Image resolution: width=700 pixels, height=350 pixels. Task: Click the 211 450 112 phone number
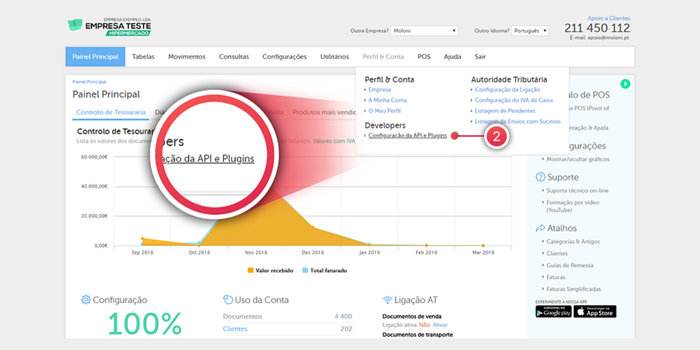pos(597,28)
